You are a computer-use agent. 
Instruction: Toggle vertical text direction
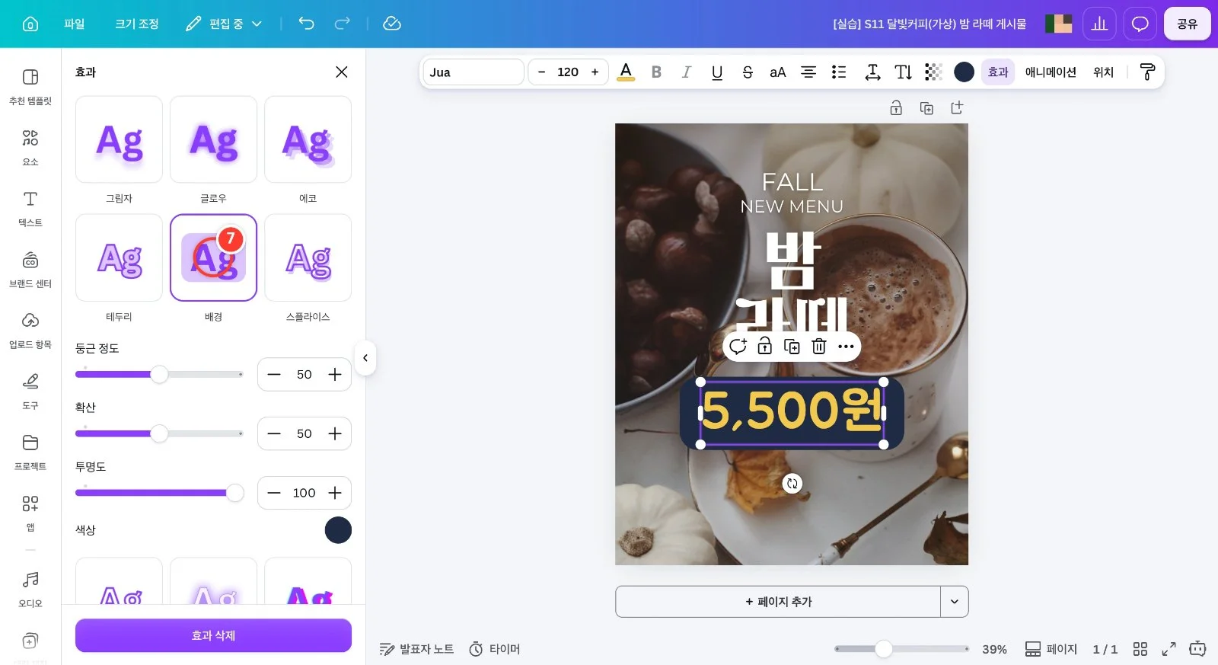point(904,72)
